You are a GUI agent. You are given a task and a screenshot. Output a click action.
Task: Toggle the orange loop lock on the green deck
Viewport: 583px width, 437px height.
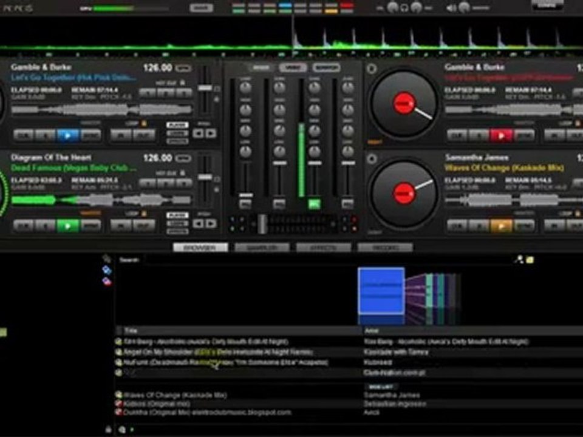[x=145, y=213]
